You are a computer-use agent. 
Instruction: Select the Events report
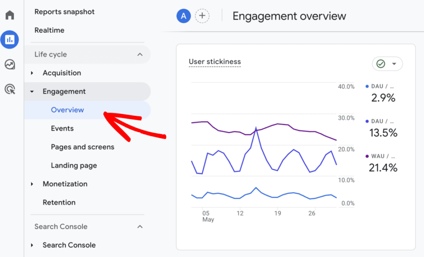[62, 128]
